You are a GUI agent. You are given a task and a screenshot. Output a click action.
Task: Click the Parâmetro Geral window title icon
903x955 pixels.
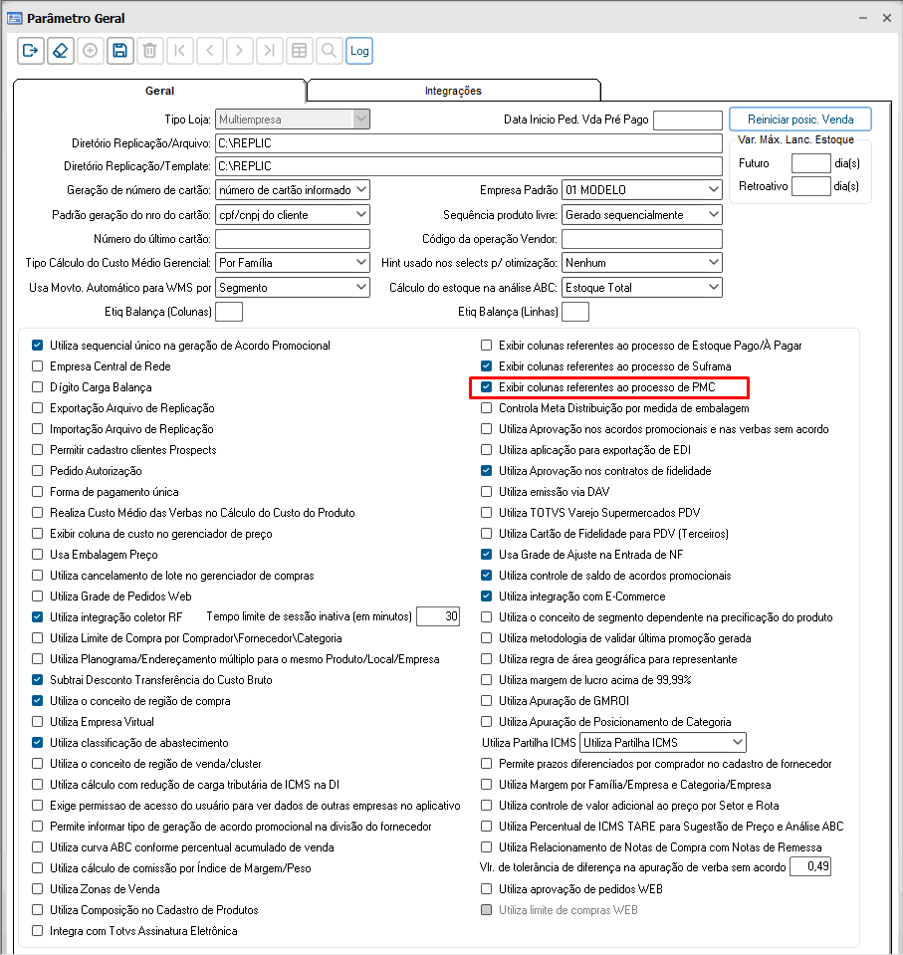point(14,18)
